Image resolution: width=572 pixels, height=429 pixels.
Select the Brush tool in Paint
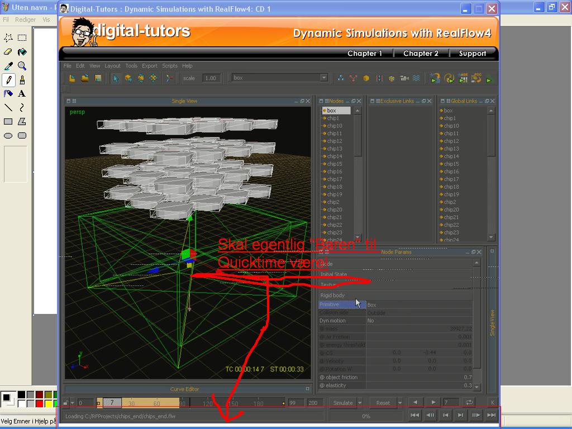22,79
